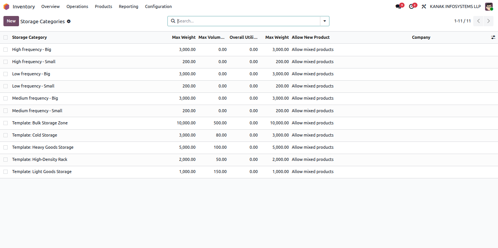Open the Reporting menu
The width and height of the screenshot is (498, 248).
tap(129, 6)
